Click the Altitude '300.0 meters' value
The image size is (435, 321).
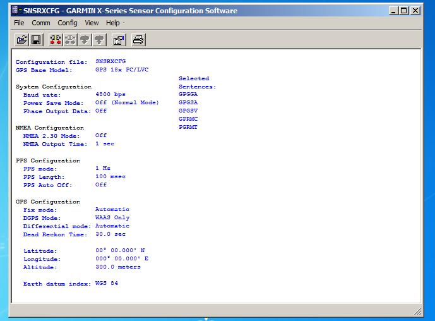coord(118,267)
